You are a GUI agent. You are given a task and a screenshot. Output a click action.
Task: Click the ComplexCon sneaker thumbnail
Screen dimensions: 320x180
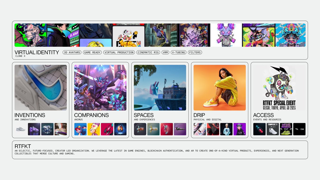pyautogui.click(x=273, y=129)
